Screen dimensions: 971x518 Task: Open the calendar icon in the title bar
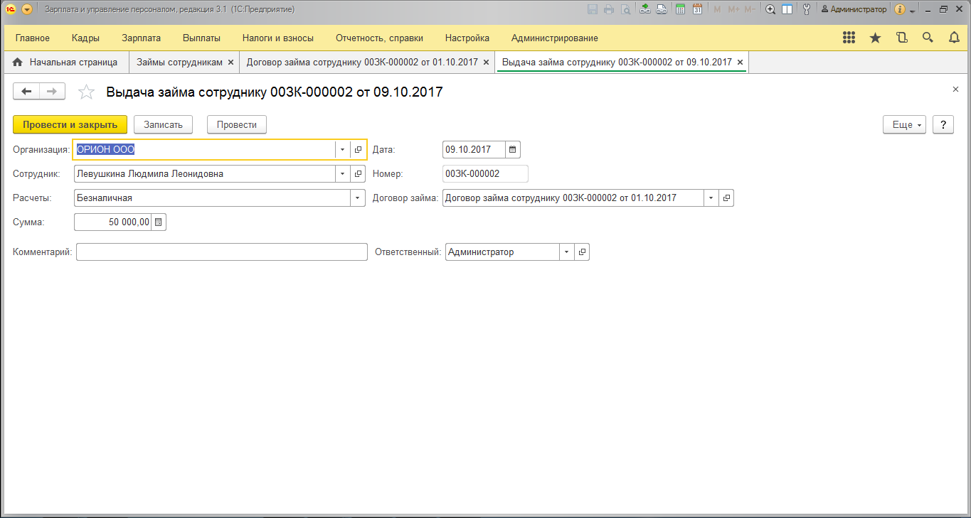pyautogui.click(x=697, y=9)
